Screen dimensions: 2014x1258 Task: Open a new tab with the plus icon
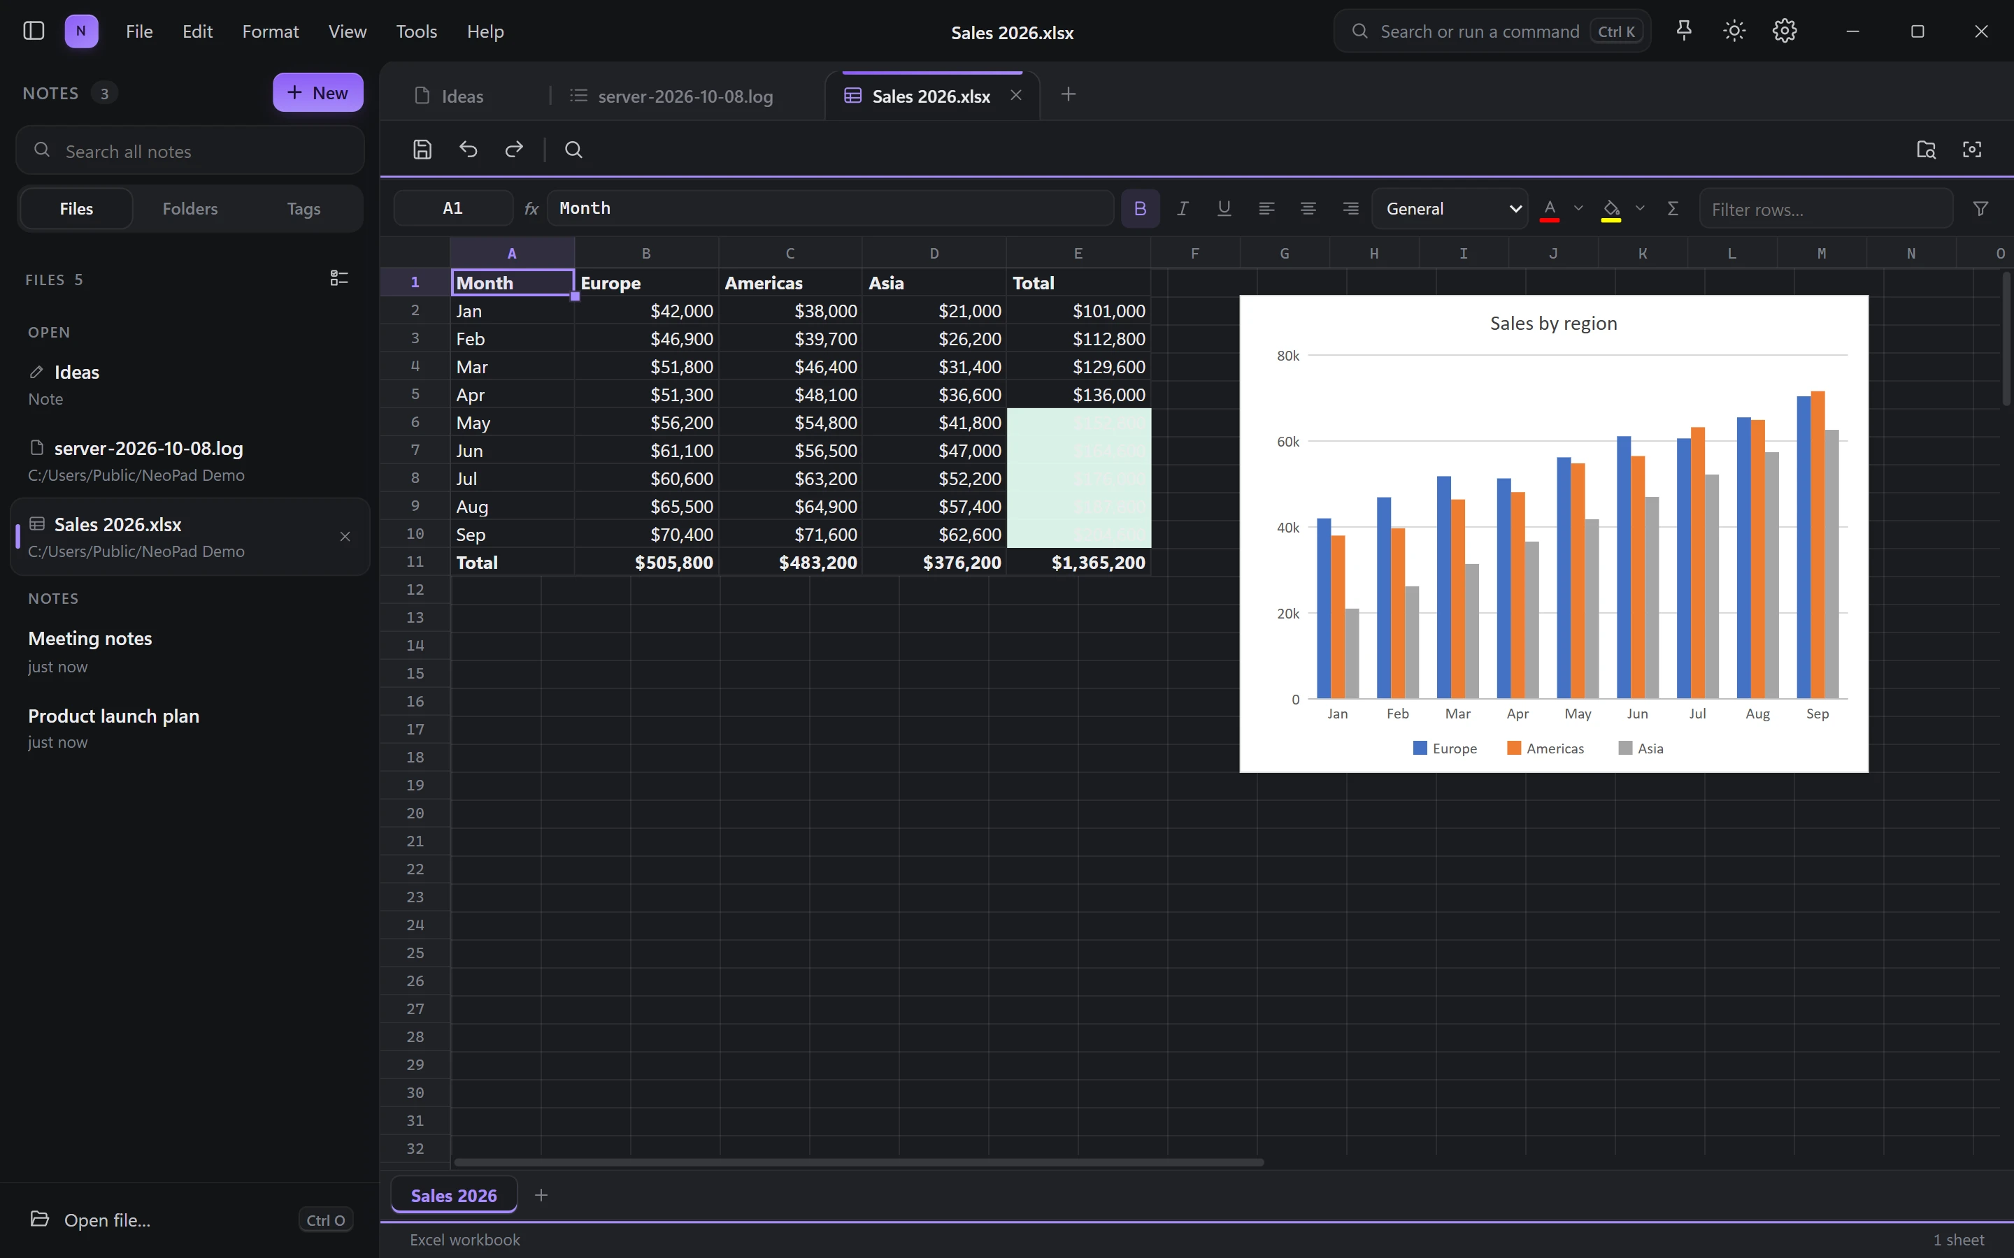click(x=1069, y=94)
